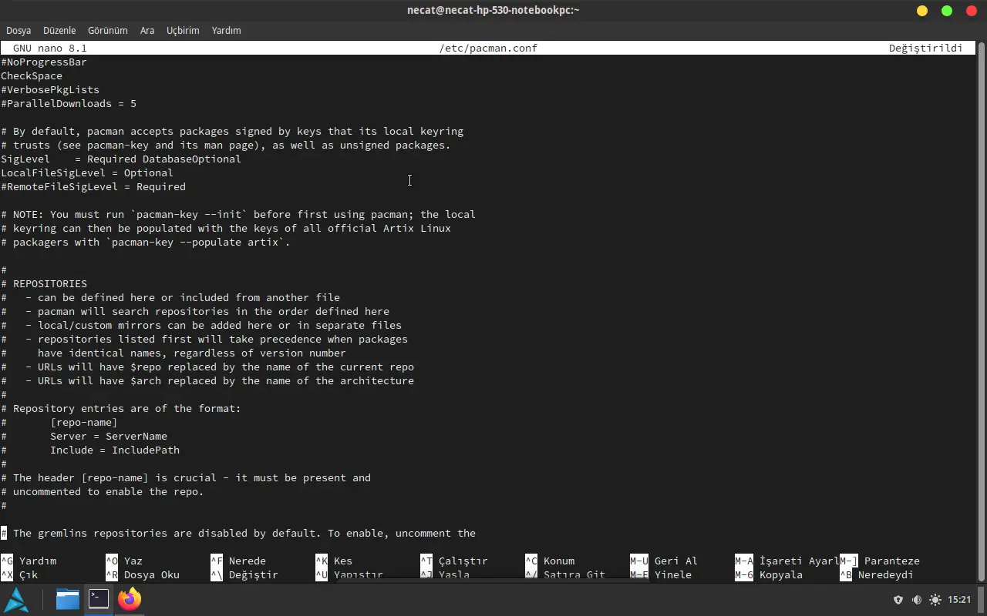987x616 pixels.
Task: Open the Düzenle menu
Action: (59, 31)
